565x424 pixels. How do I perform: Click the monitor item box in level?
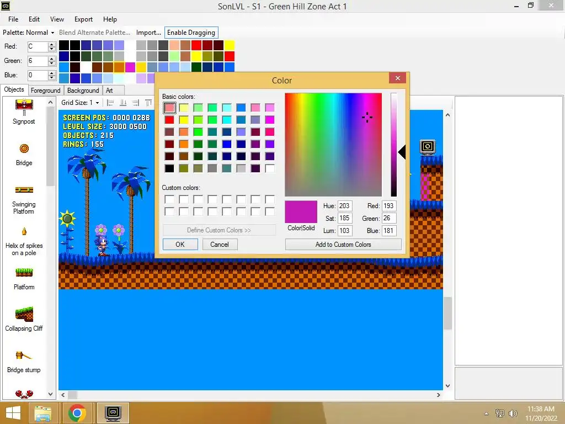(428, 147)
